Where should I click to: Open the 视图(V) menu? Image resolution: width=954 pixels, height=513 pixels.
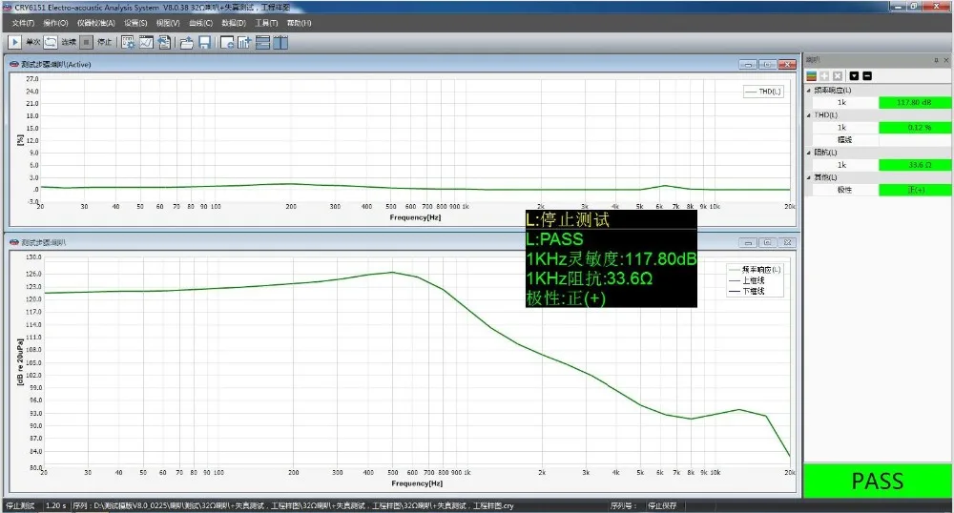(x=168, y=23)
